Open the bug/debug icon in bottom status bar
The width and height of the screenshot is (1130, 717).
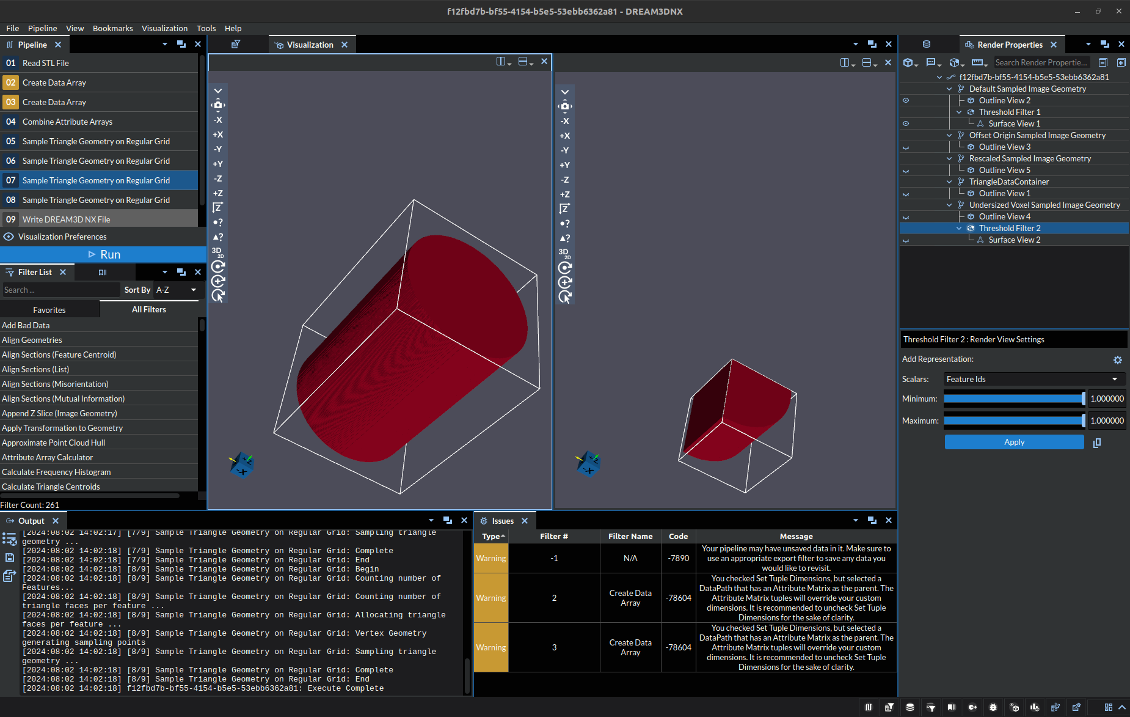click(x=992, y=707)
